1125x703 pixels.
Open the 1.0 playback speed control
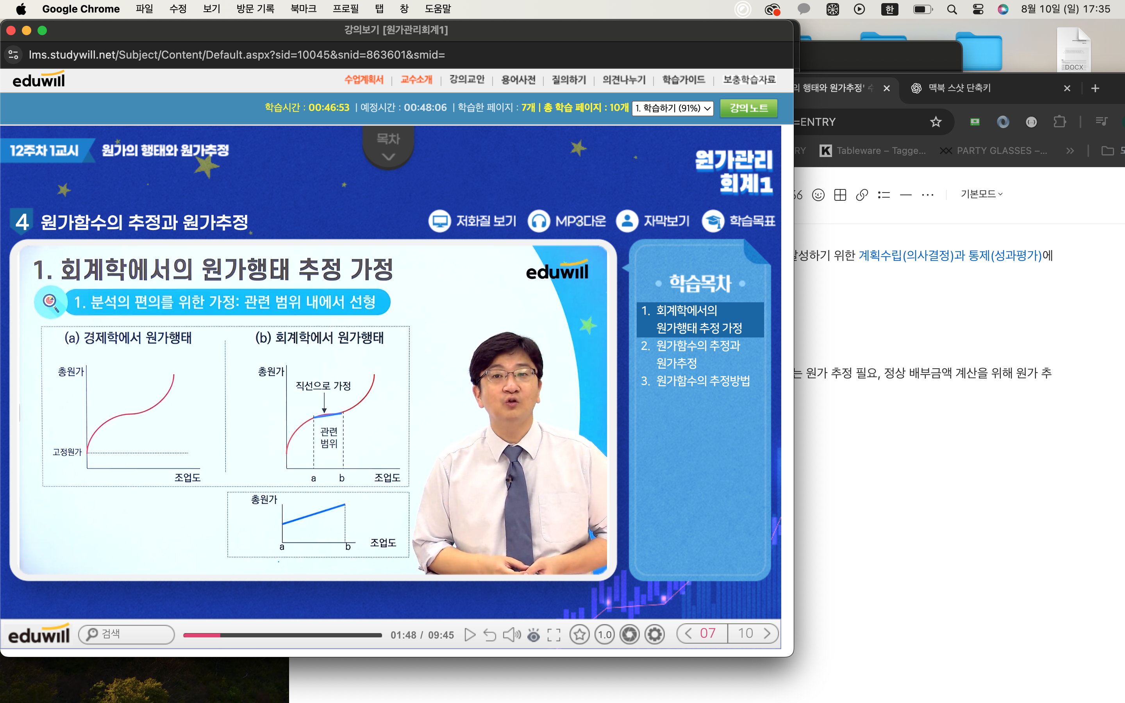(604, 635)
